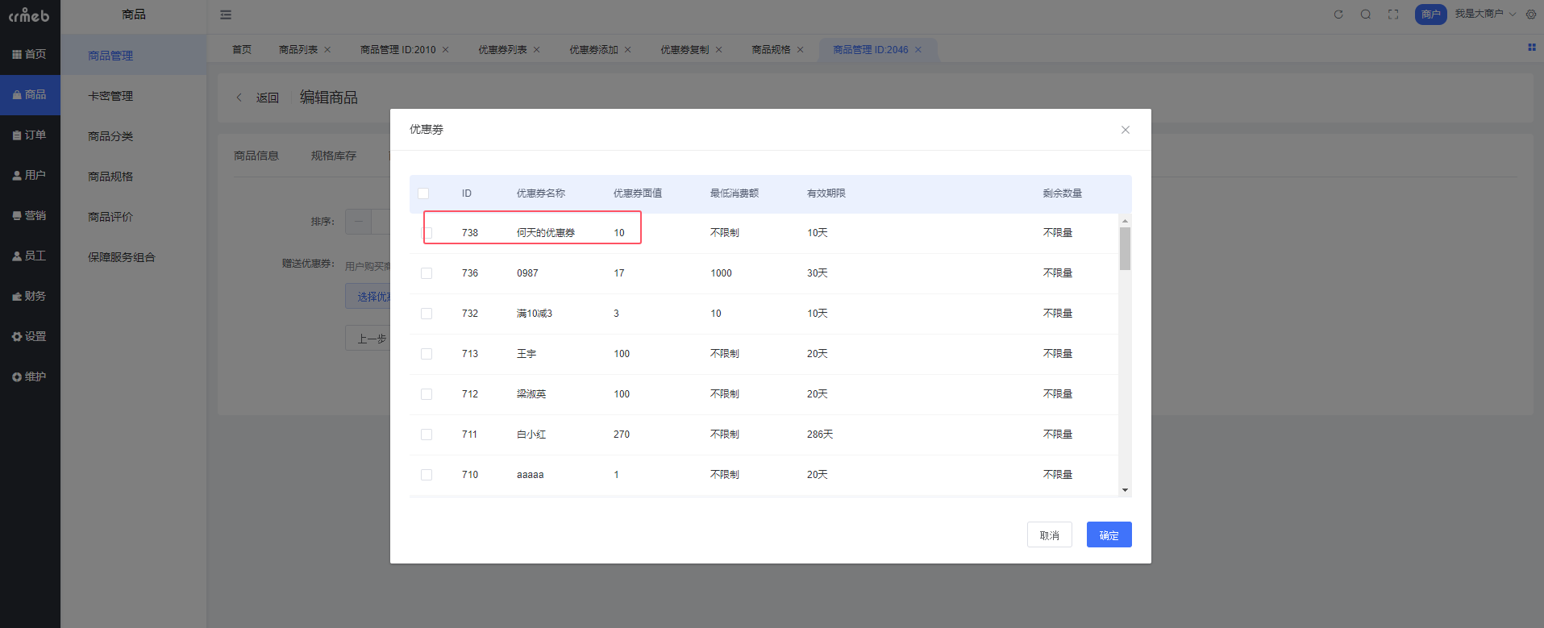1544x628 pixels.
Task: Switch to the 优惠券添加 tab
Action: [593, 50]
